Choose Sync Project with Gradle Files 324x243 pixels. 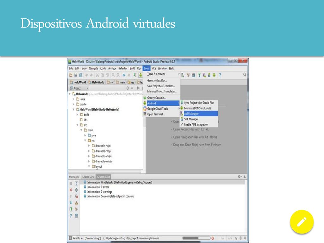[199, 103]
